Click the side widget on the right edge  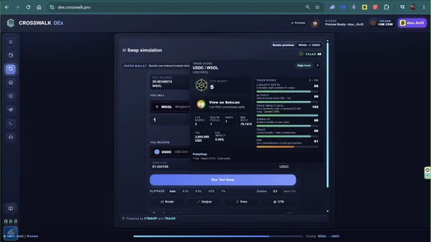[x=427, y=172]
